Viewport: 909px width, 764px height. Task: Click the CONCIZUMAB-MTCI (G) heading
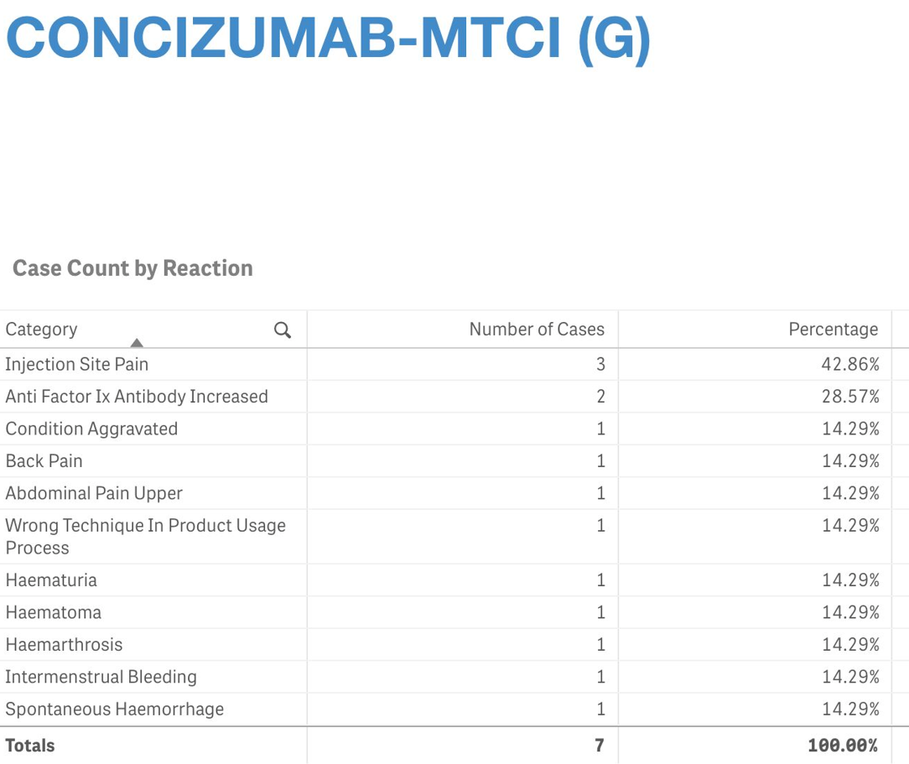(328, 39)
